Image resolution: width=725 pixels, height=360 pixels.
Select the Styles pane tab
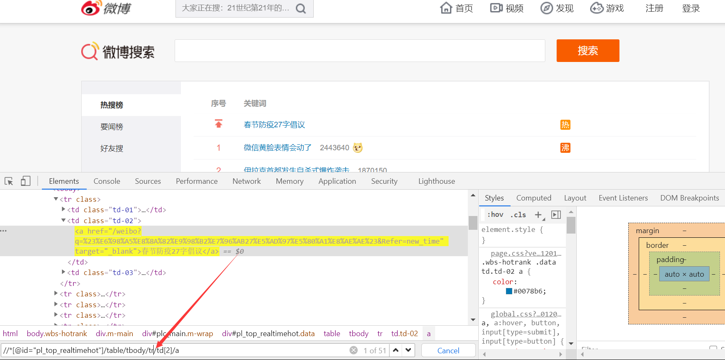pyautogui.click(x=494, y=198)
